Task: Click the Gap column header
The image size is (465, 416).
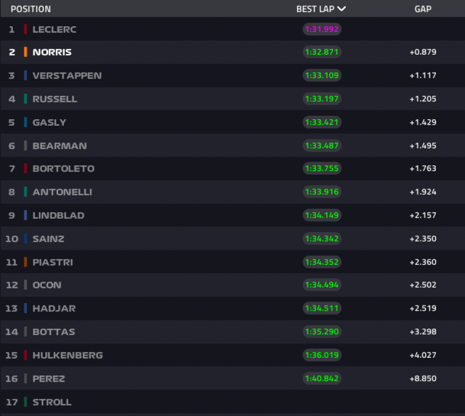Action: 423,9
